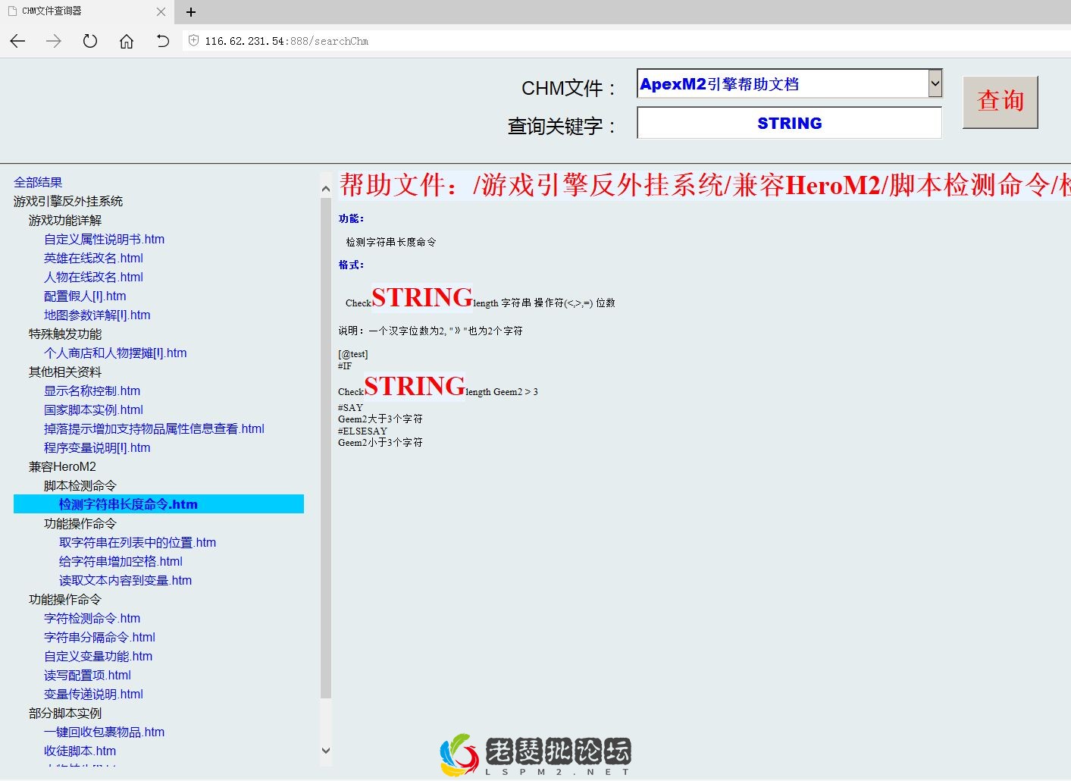The image size is (1071, 781).
Task: Click the 功能: label in help content
Action: 351,218
